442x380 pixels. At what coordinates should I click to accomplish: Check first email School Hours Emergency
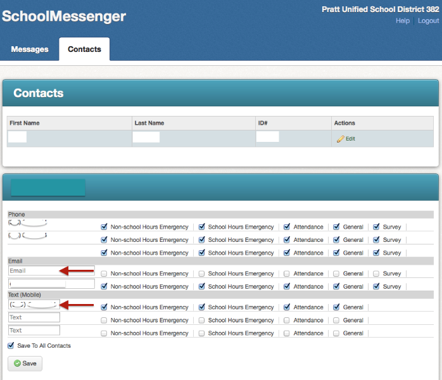tap(201, 274)
